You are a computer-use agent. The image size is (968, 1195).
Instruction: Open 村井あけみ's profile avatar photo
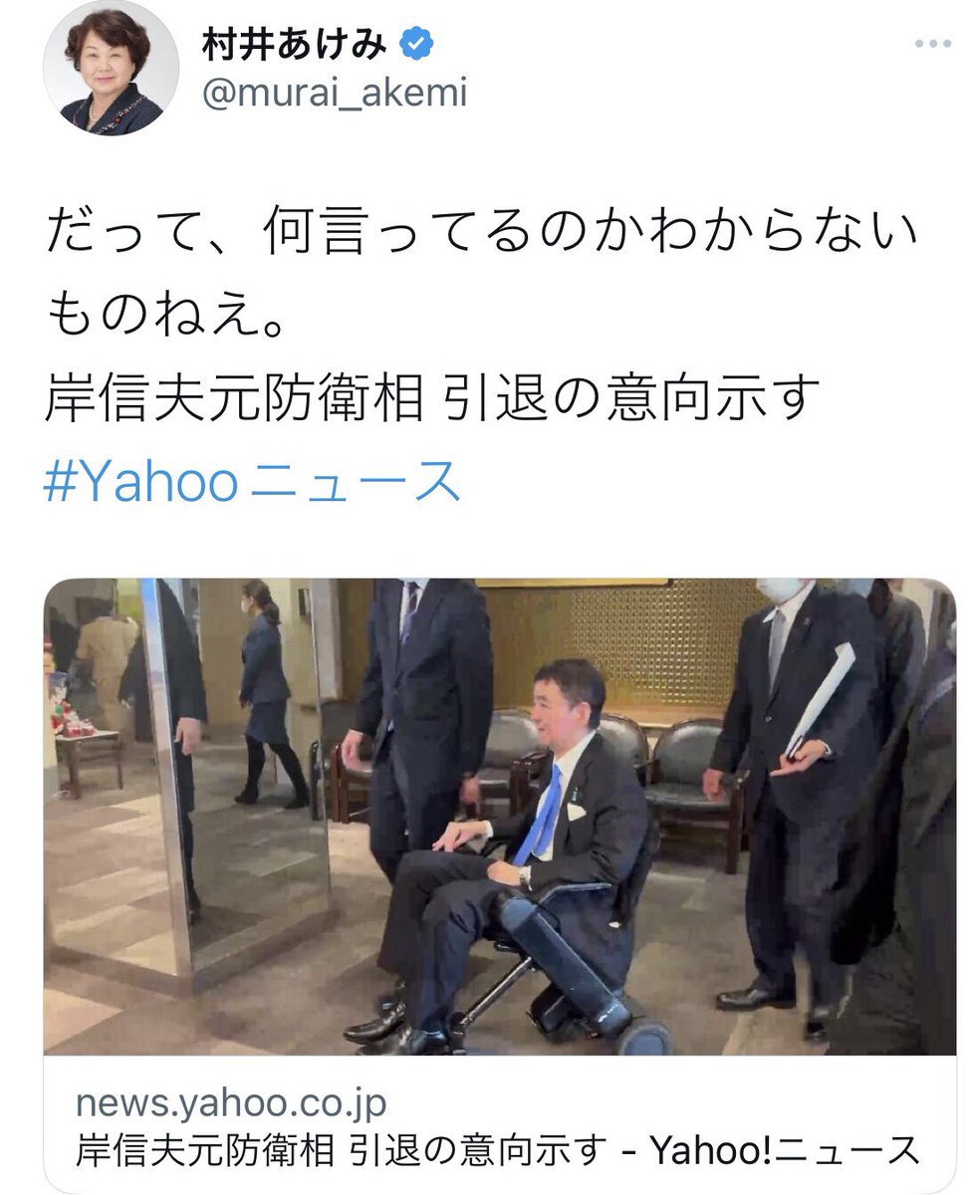click(112, 68)
